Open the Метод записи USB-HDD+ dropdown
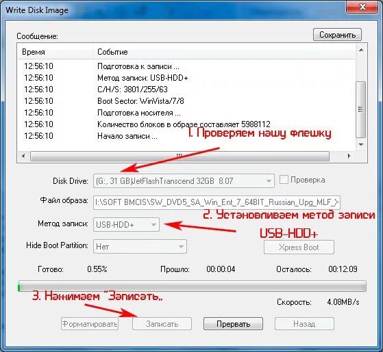This screenshot has height=352, width=383. pos(126,224)
